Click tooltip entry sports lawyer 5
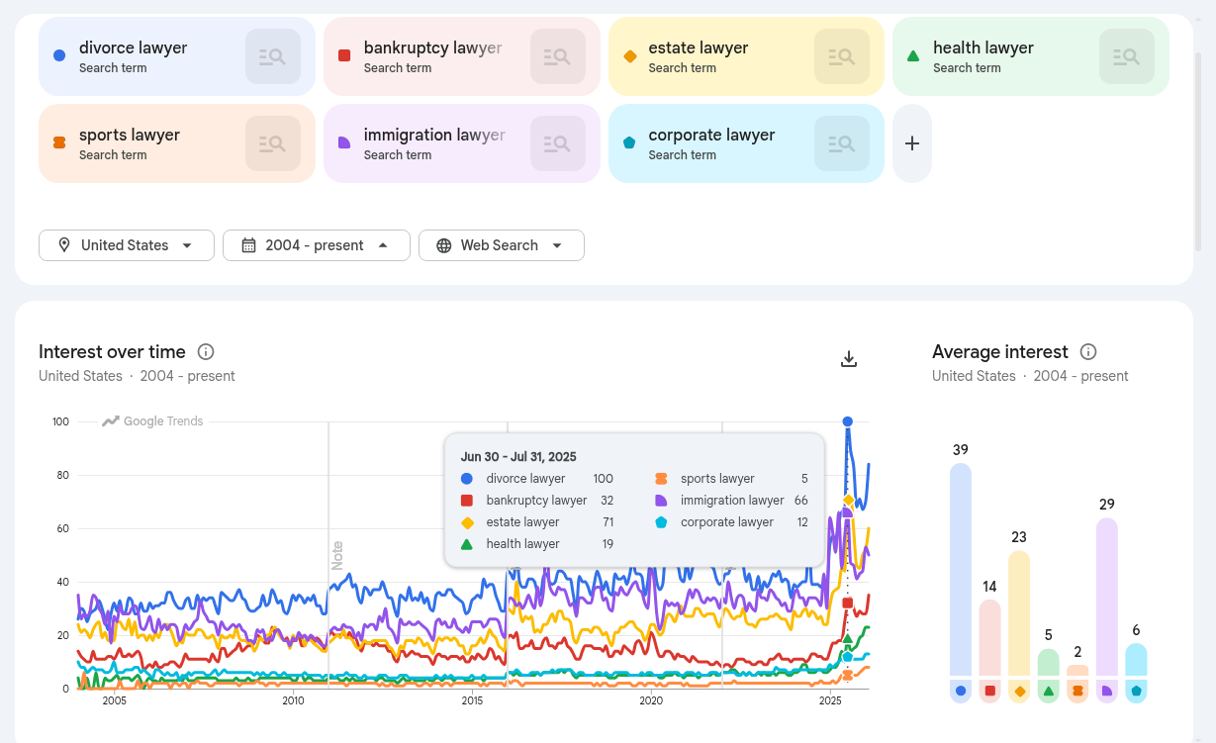 pyautogui.click(x=731, y=479)
